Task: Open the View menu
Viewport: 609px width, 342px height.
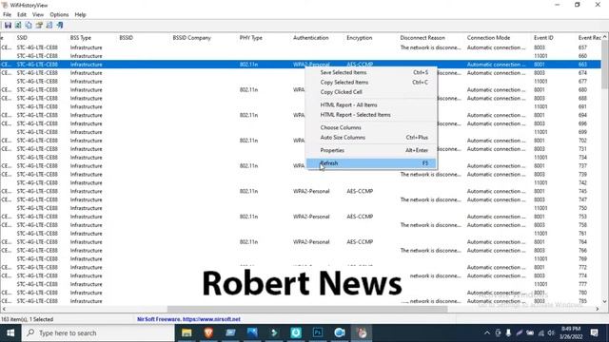Action: pos(38,15)
